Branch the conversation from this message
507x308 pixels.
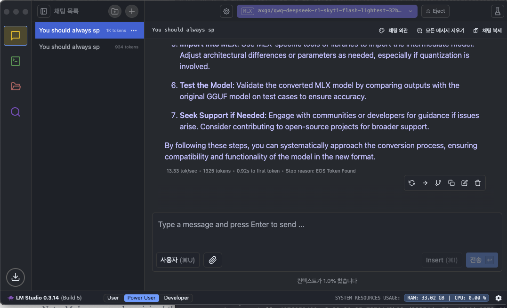pos(438,183)
